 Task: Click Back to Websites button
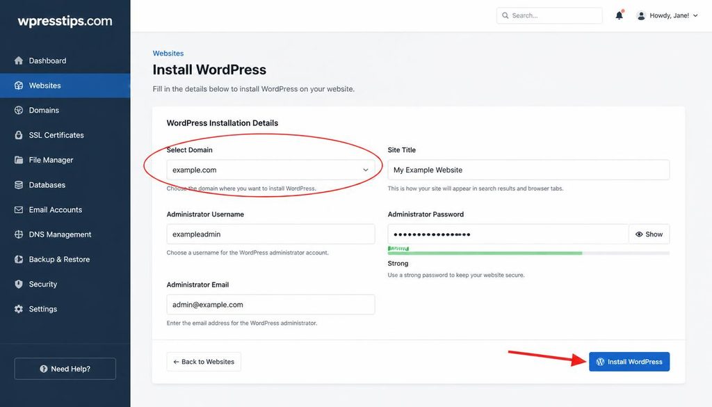click(x=204, y=362)
